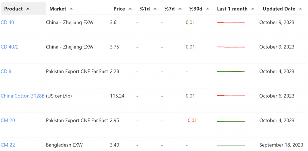Image resolution: width=308 pixels, height=151 pixels.
Task: Click the Updated Date header text
Action: point(279,9)
